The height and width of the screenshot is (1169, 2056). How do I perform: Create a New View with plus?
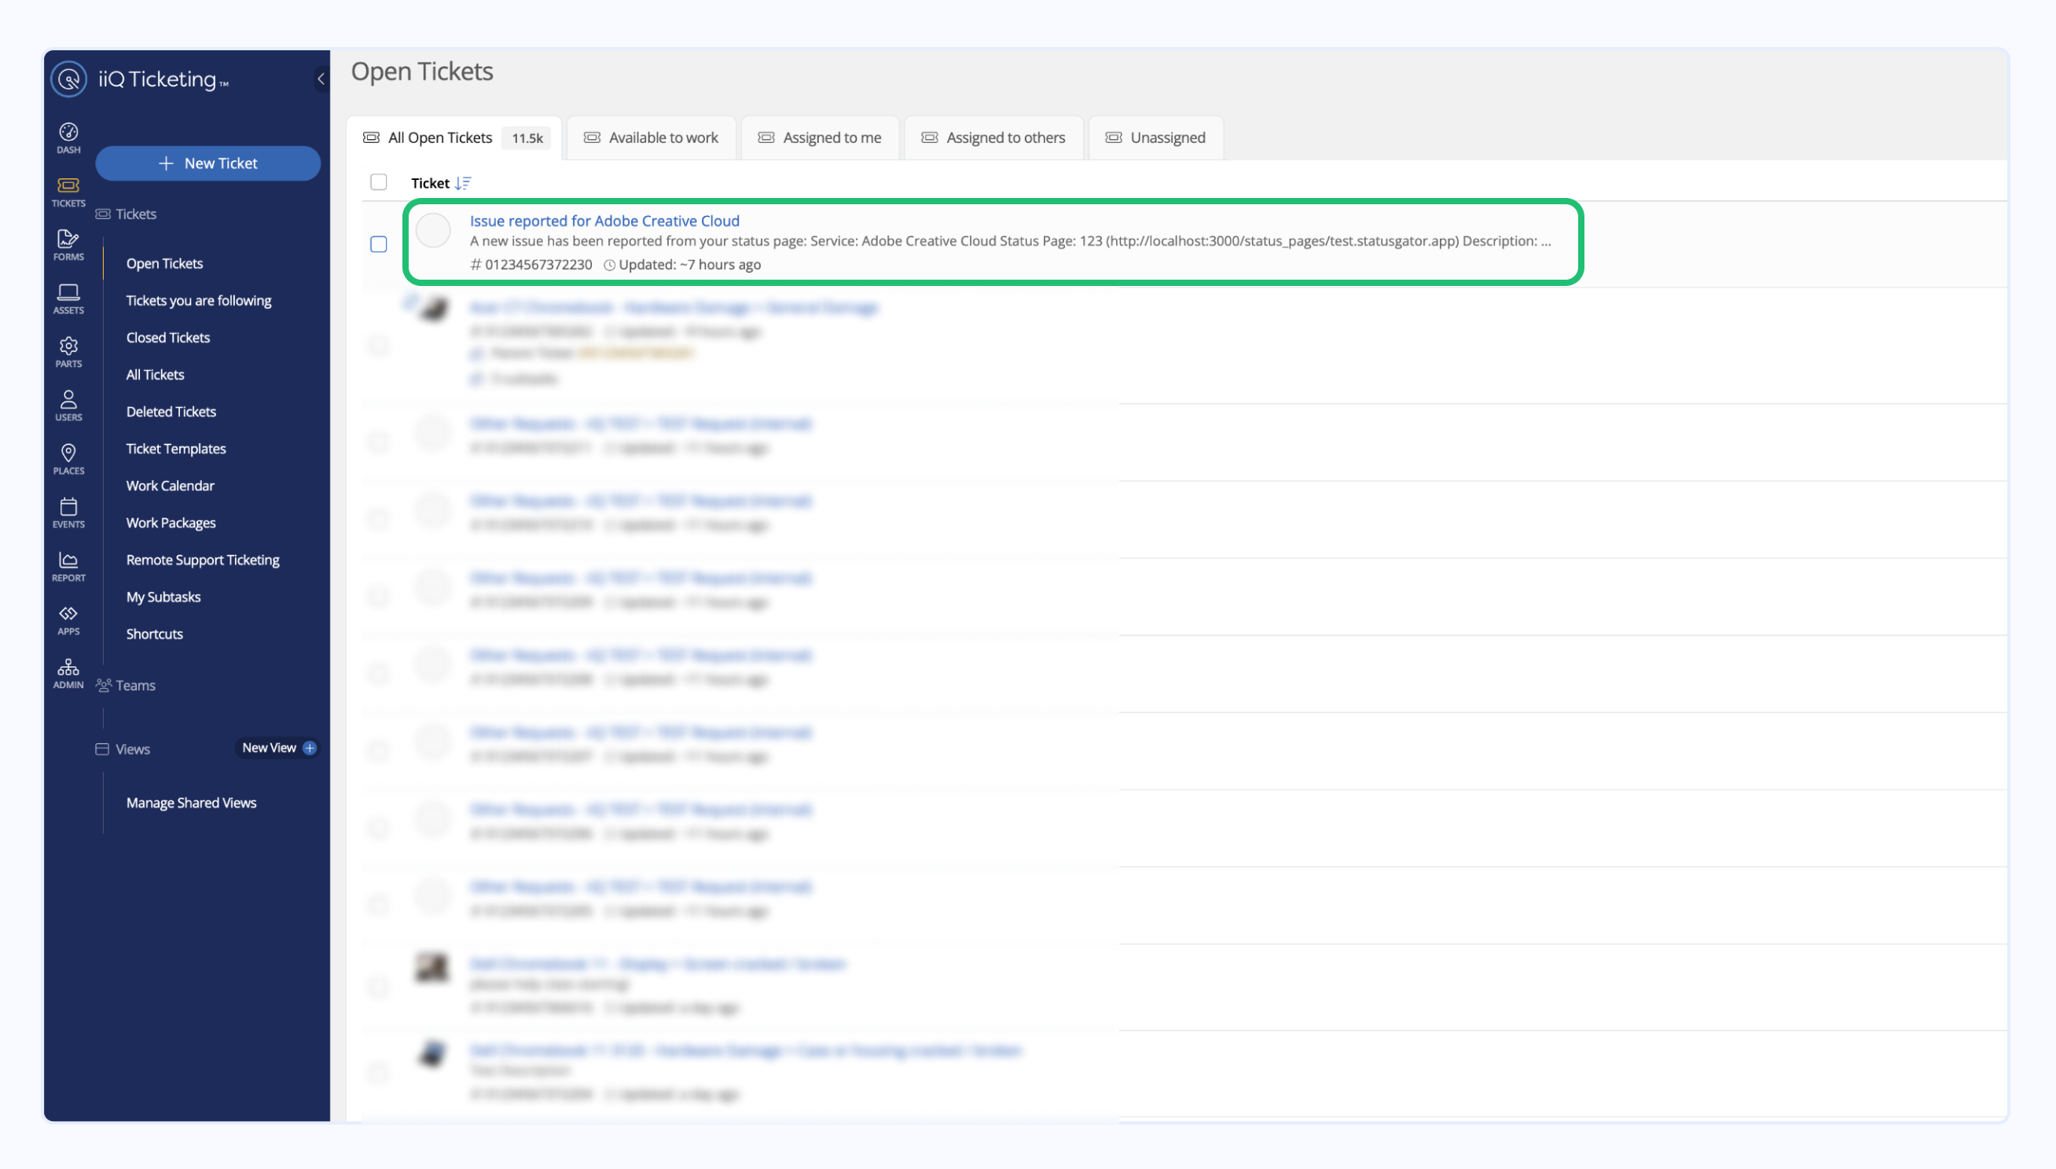point(309,747)
